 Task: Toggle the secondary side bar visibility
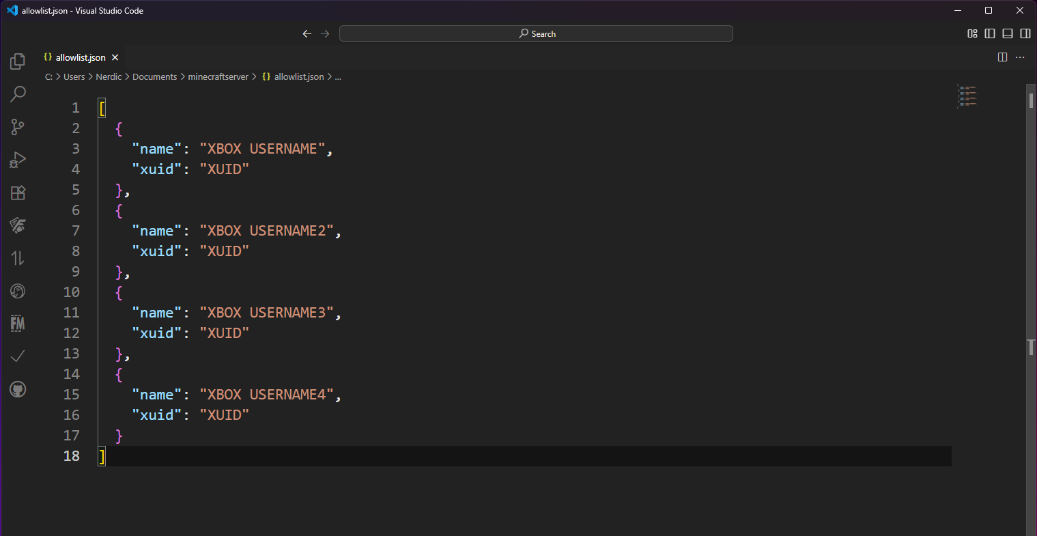tap(1025, 33)
